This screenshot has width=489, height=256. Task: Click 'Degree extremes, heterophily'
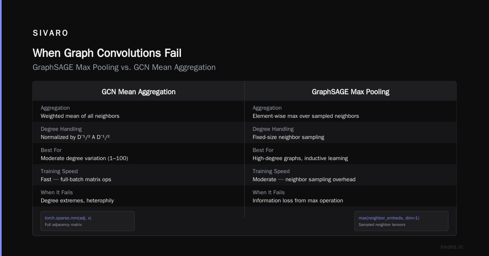[77, 201]
